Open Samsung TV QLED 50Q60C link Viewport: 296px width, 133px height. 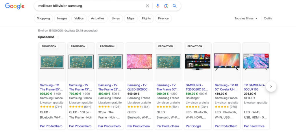click(x=139, y=87)
